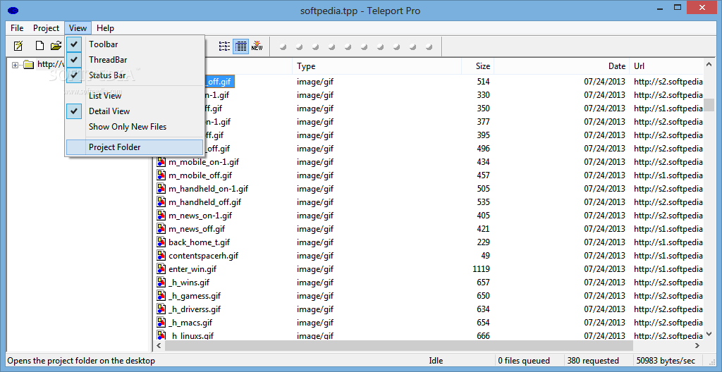This screenshot has width=722, height=372.
Task: Open the Help menu
Action: click(x=106, y=28)
